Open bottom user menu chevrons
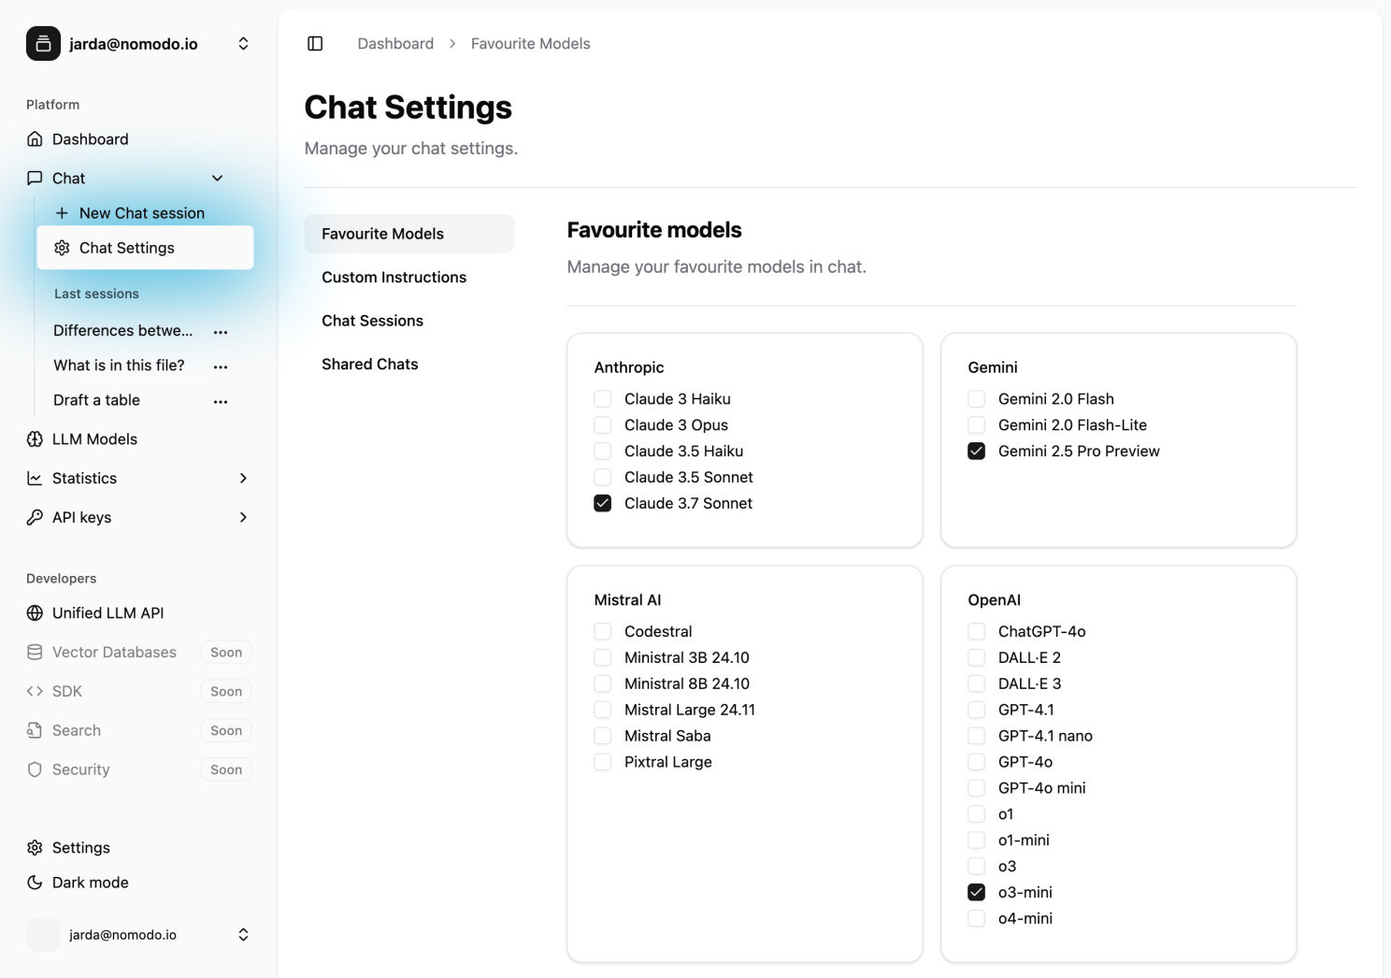This screenshot has width=1391, height=978. tap(243, 935)
